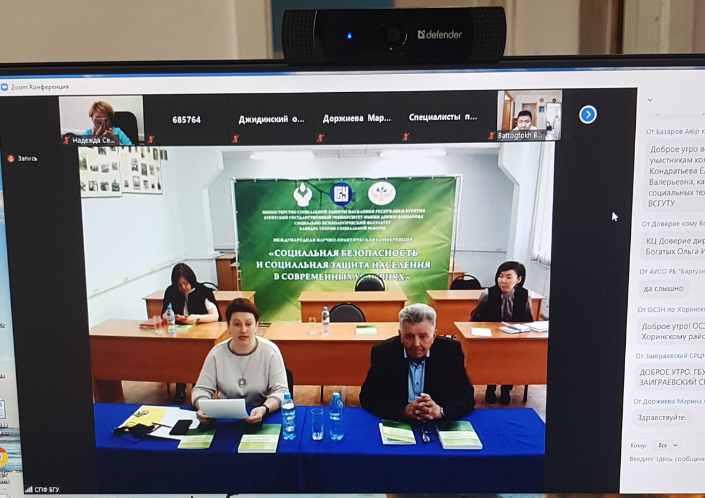705x498 pixels.
Task: Click the signal strength bars icon
Action: 29,490
